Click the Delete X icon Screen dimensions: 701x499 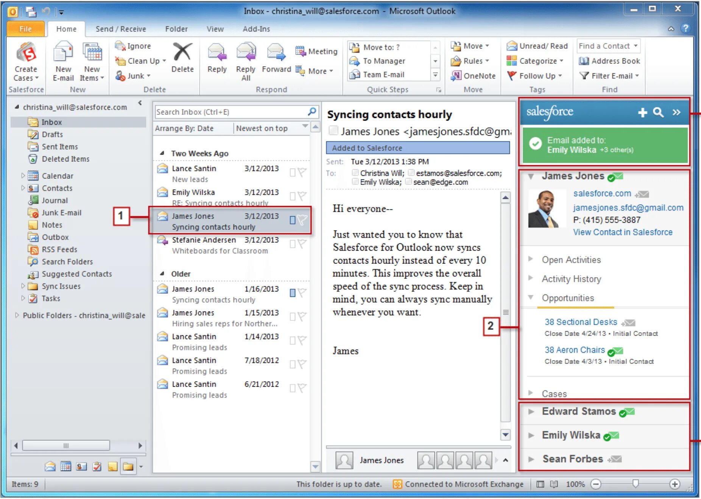(182, 52)
